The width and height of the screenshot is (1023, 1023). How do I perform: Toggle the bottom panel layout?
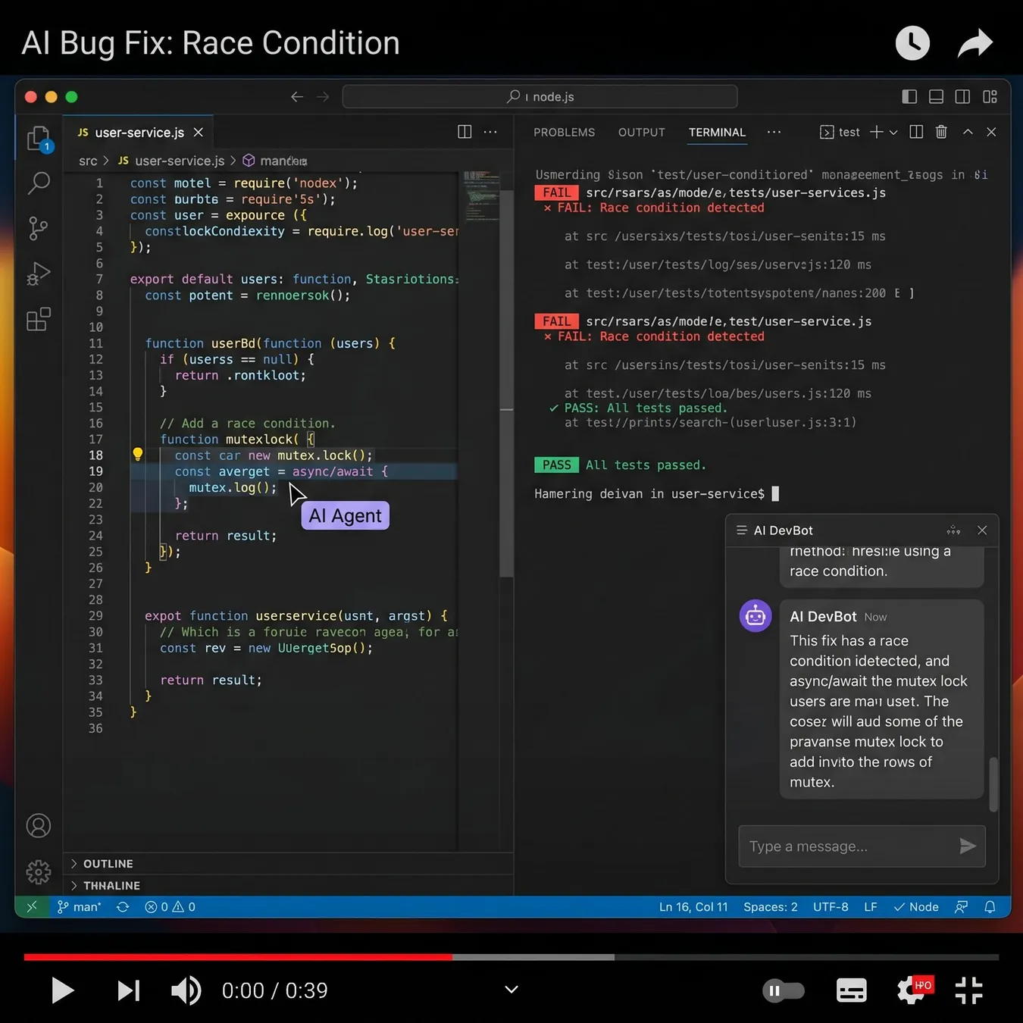(x=936, y=97)
